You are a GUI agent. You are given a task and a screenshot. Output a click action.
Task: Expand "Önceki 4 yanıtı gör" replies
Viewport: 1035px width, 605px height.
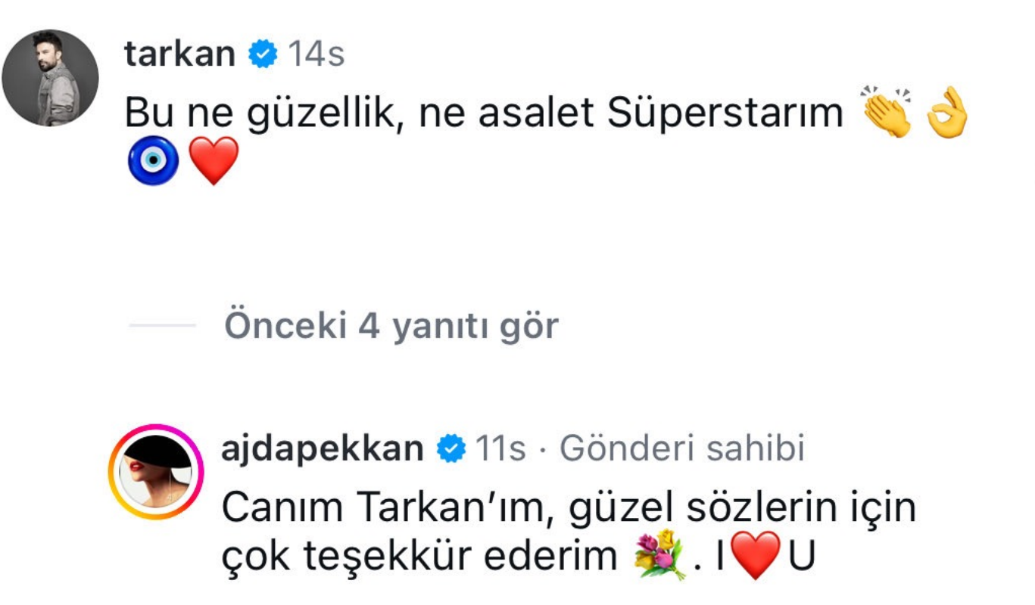tap(391, 326)
